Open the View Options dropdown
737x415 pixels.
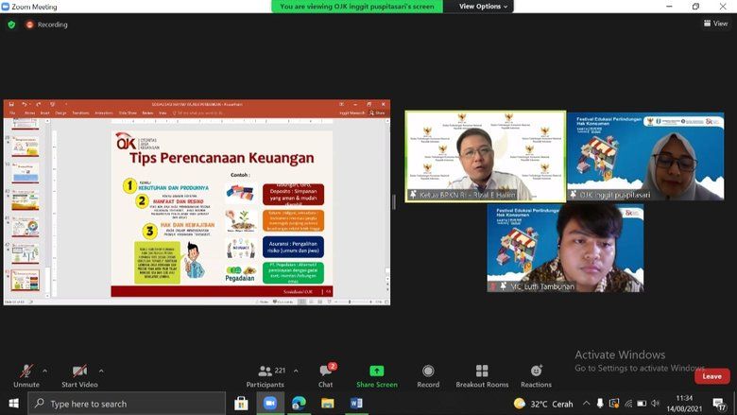tap(484, 7)
